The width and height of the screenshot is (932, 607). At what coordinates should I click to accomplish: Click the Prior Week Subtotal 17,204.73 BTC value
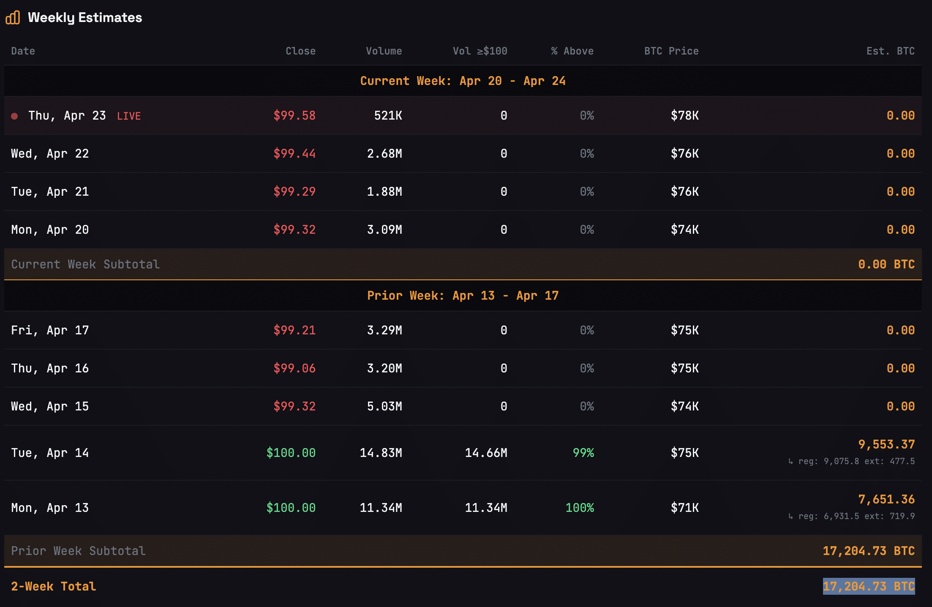coord(869,551)
